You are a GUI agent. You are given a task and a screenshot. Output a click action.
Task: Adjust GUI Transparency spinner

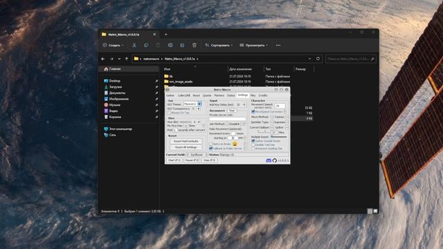tap(199, 109)
